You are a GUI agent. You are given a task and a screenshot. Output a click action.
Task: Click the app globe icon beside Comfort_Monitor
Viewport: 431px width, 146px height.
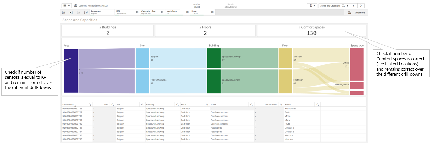click(76, 6)
